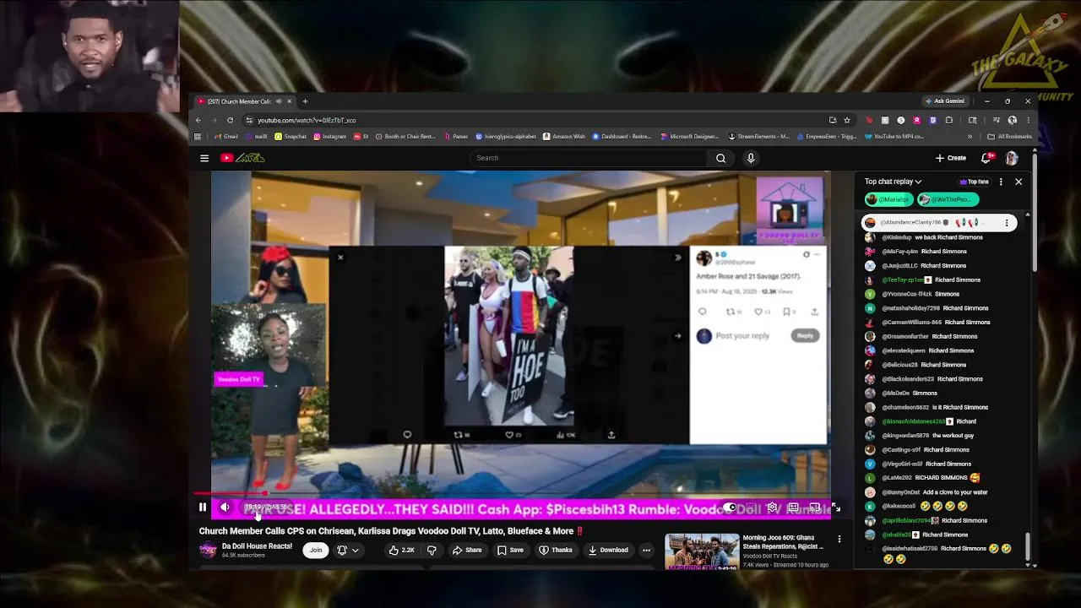Image resolution: width=1081 pixels, height=608 pixels.
Task: Open more actions ellipsis under video
Action: [x=646, y=550]
